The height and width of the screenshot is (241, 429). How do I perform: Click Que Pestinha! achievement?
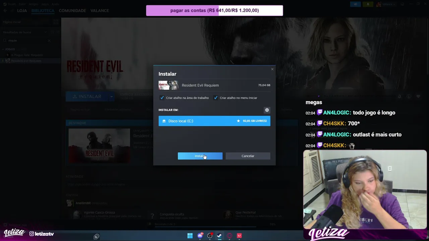pos(245,213)
